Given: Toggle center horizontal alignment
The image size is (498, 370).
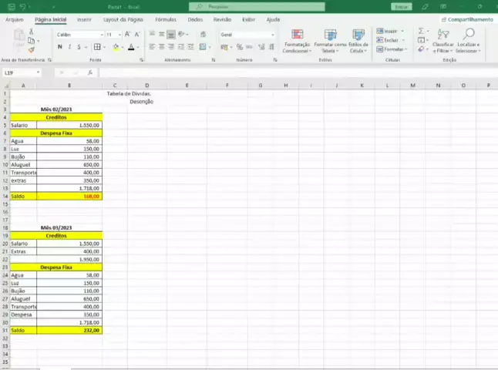Looking at the screenshot, I should pyautogui.click(x=162, y=47).
